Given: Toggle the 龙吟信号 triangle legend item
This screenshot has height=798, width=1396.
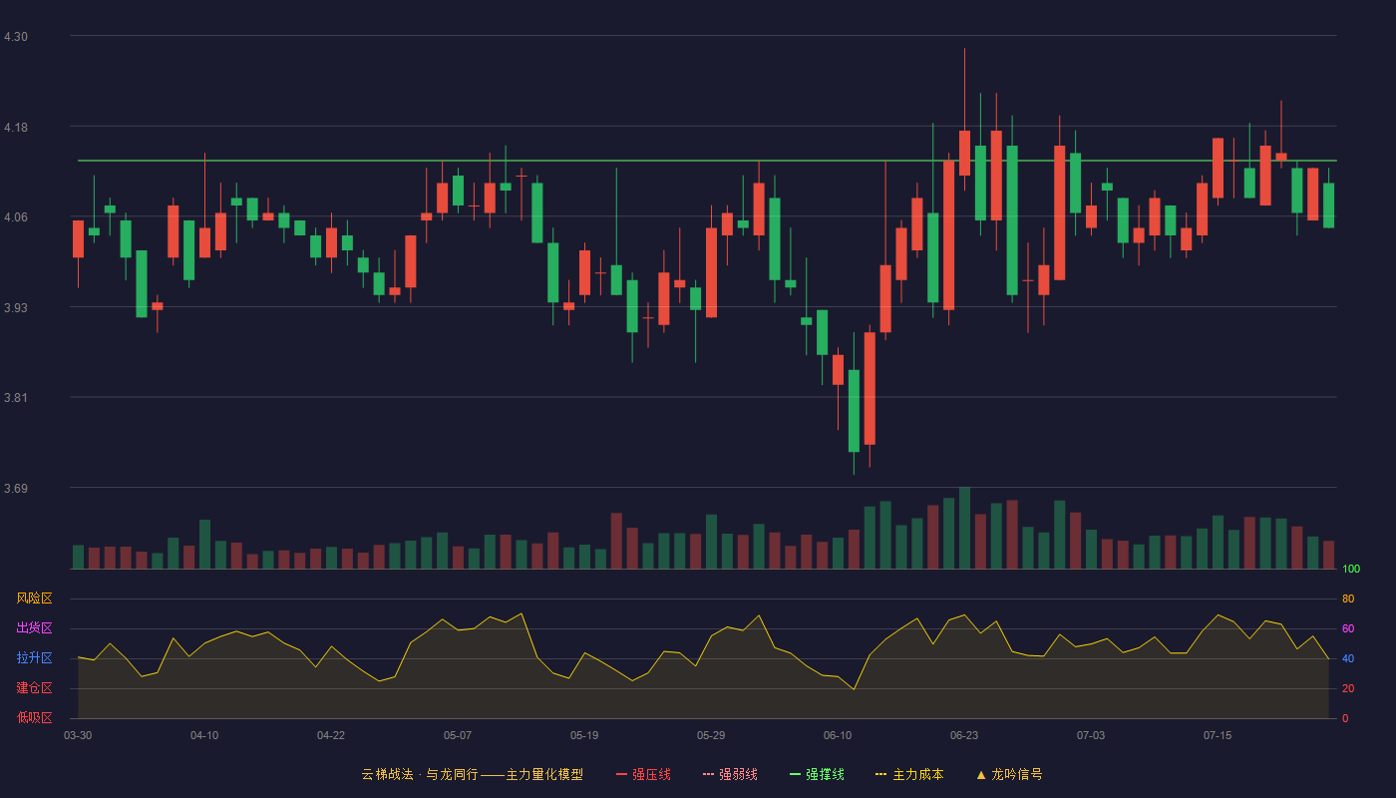Looking at the screenshot, I should click(x=1009, y=774).
